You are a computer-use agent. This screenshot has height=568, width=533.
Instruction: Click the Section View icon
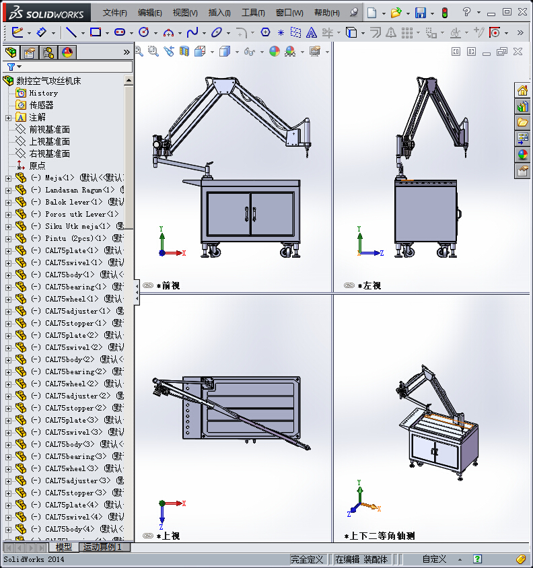point(184,51)
